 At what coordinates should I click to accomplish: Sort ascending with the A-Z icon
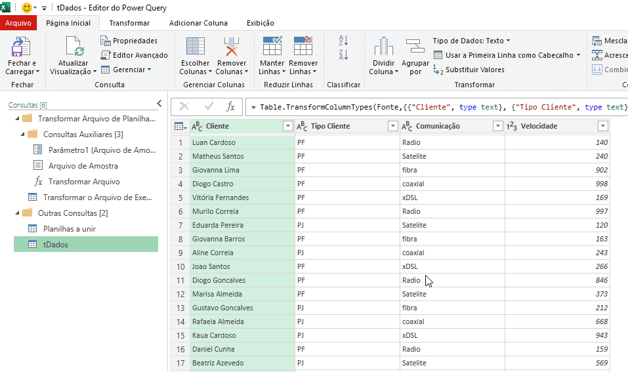[343, 41]
